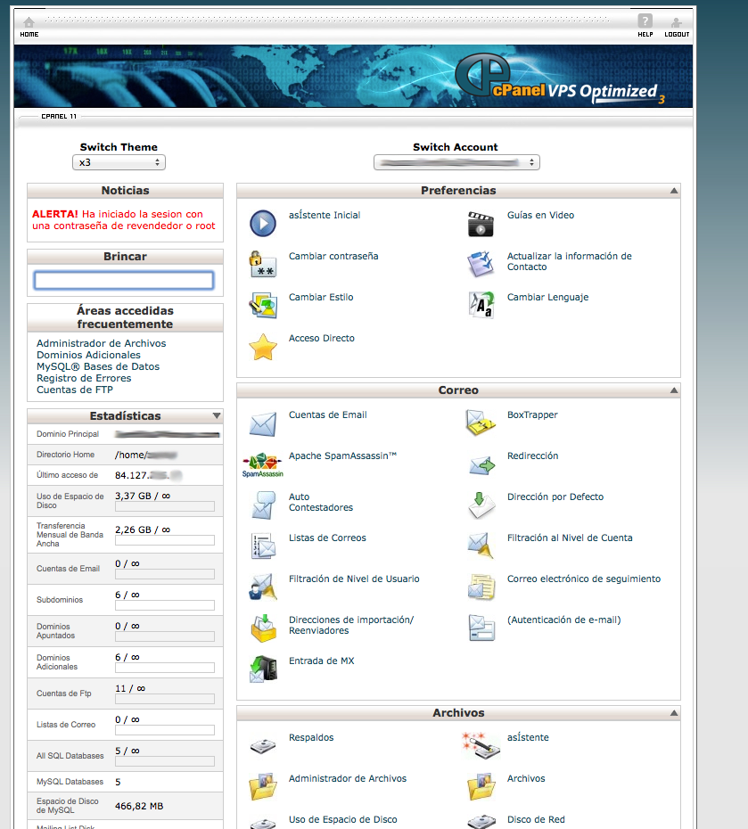Collapse the Correo section arrow

tap(673, 390)
